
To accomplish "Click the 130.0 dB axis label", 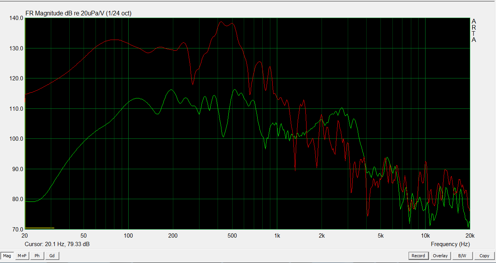I will coord(16,48).
